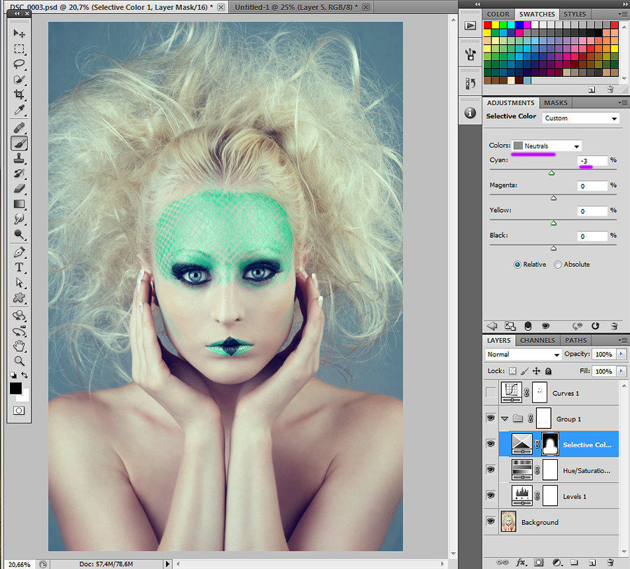
Task: Pick the Custom Shape tool
Action: [x=19, y=298]
